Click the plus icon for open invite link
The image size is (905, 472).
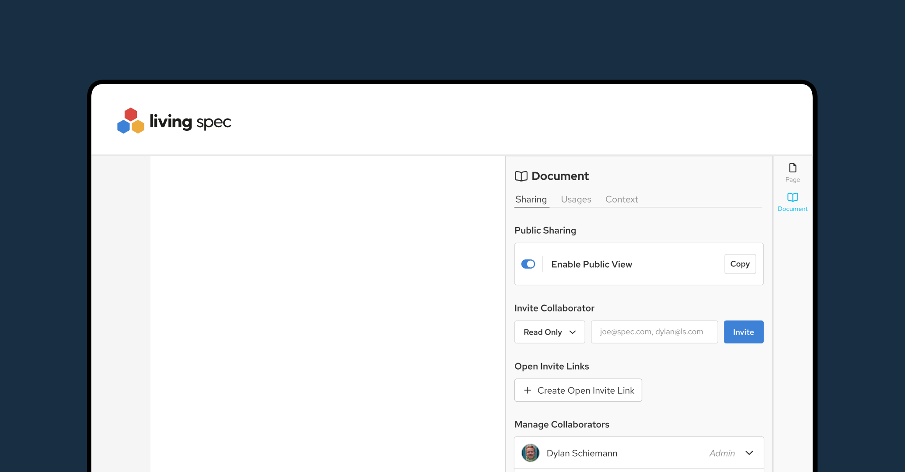[x=528, y=390]
